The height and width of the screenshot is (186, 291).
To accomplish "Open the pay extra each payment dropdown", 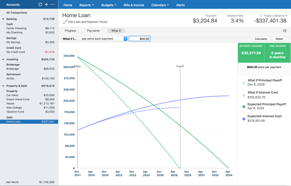I will [x=103, y=39].
